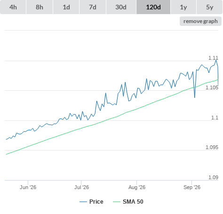The width and height of the screenshot is (223, 214).
Task: Click the Jul '26 axis tick label
Action: (81, 187)
